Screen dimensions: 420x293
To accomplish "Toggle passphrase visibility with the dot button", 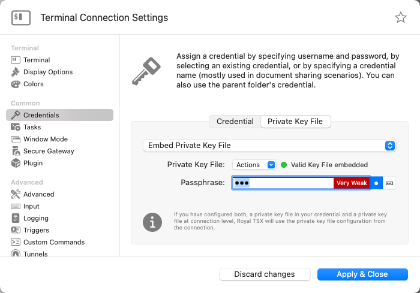I will click(x=376, y=183).
